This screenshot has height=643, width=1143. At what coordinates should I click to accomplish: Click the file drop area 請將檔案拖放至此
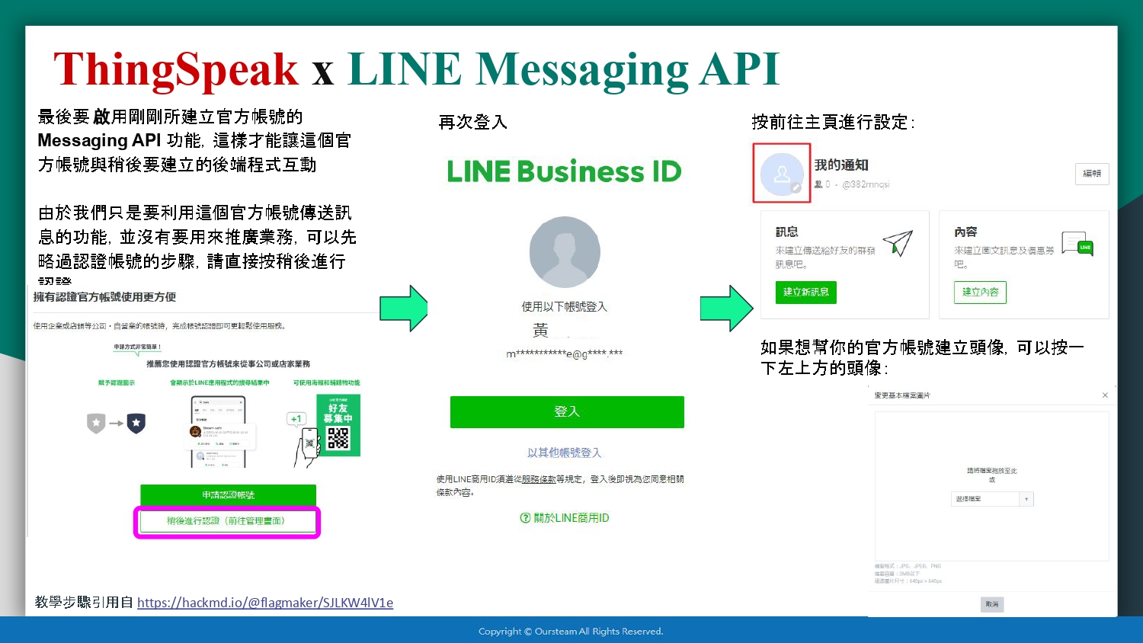click(x=992, y=486)
